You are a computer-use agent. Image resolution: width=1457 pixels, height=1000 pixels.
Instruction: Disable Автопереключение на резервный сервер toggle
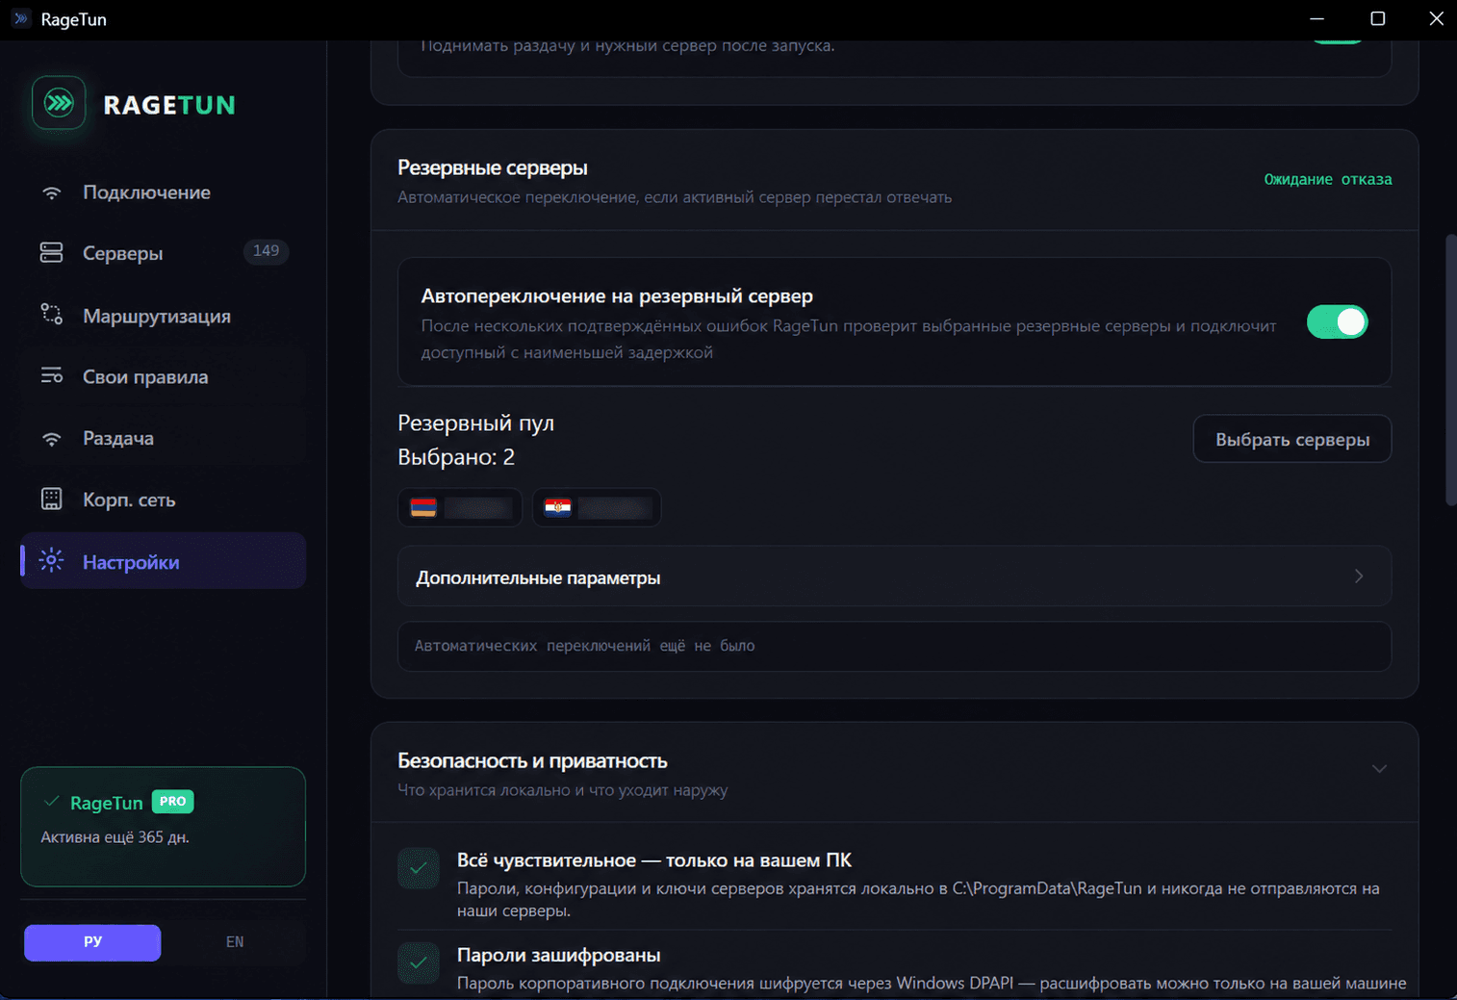click(x=1337, y=321)
